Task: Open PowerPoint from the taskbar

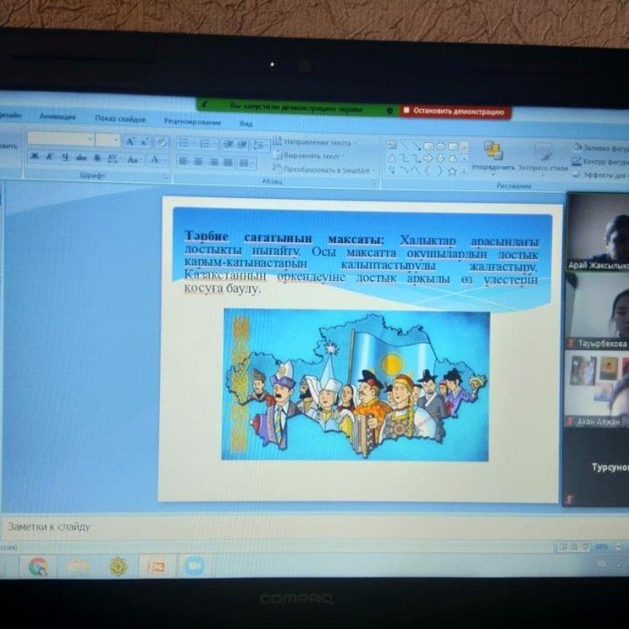Action: pyautogui.click(x=158, y=566)
